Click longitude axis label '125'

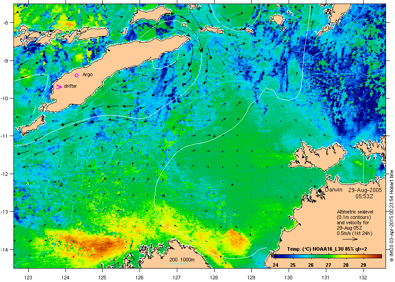(x=102, y=278)
